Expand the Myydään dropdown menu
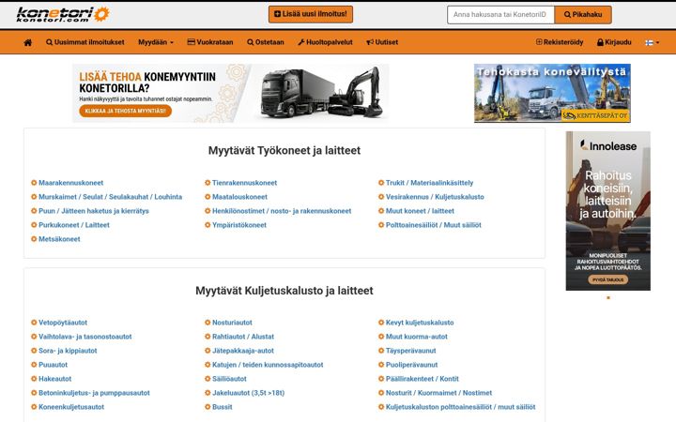The height and width of the screenshot is (422, 676). 156,42
